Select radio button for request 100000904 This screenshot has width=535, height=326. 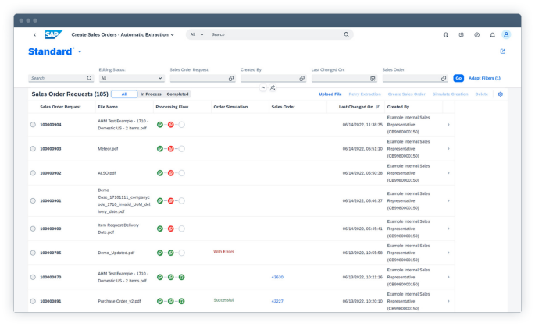33,125
